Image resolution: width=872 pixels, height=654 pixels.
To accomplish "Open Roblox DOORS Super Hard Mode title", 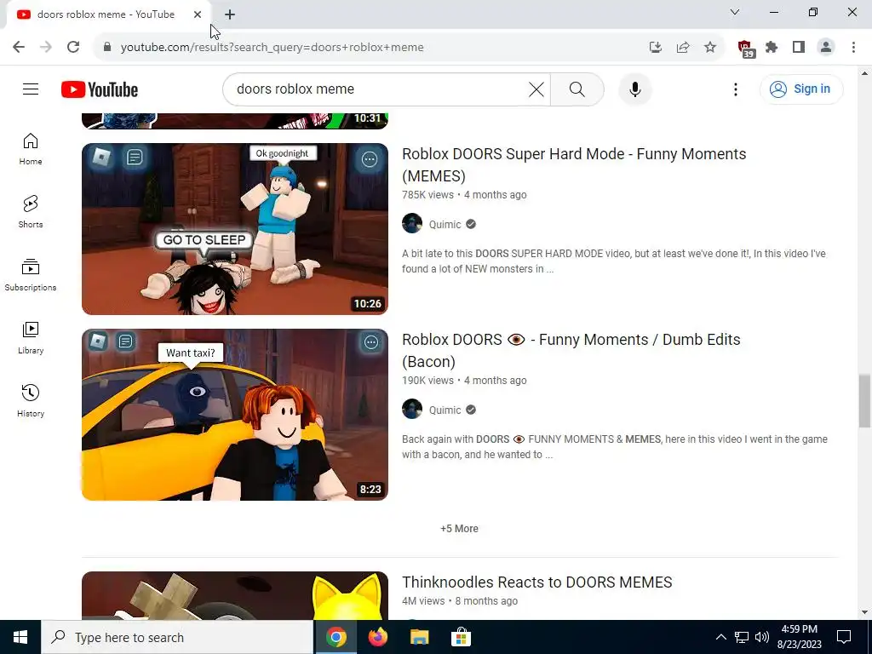I will point(574,164).
